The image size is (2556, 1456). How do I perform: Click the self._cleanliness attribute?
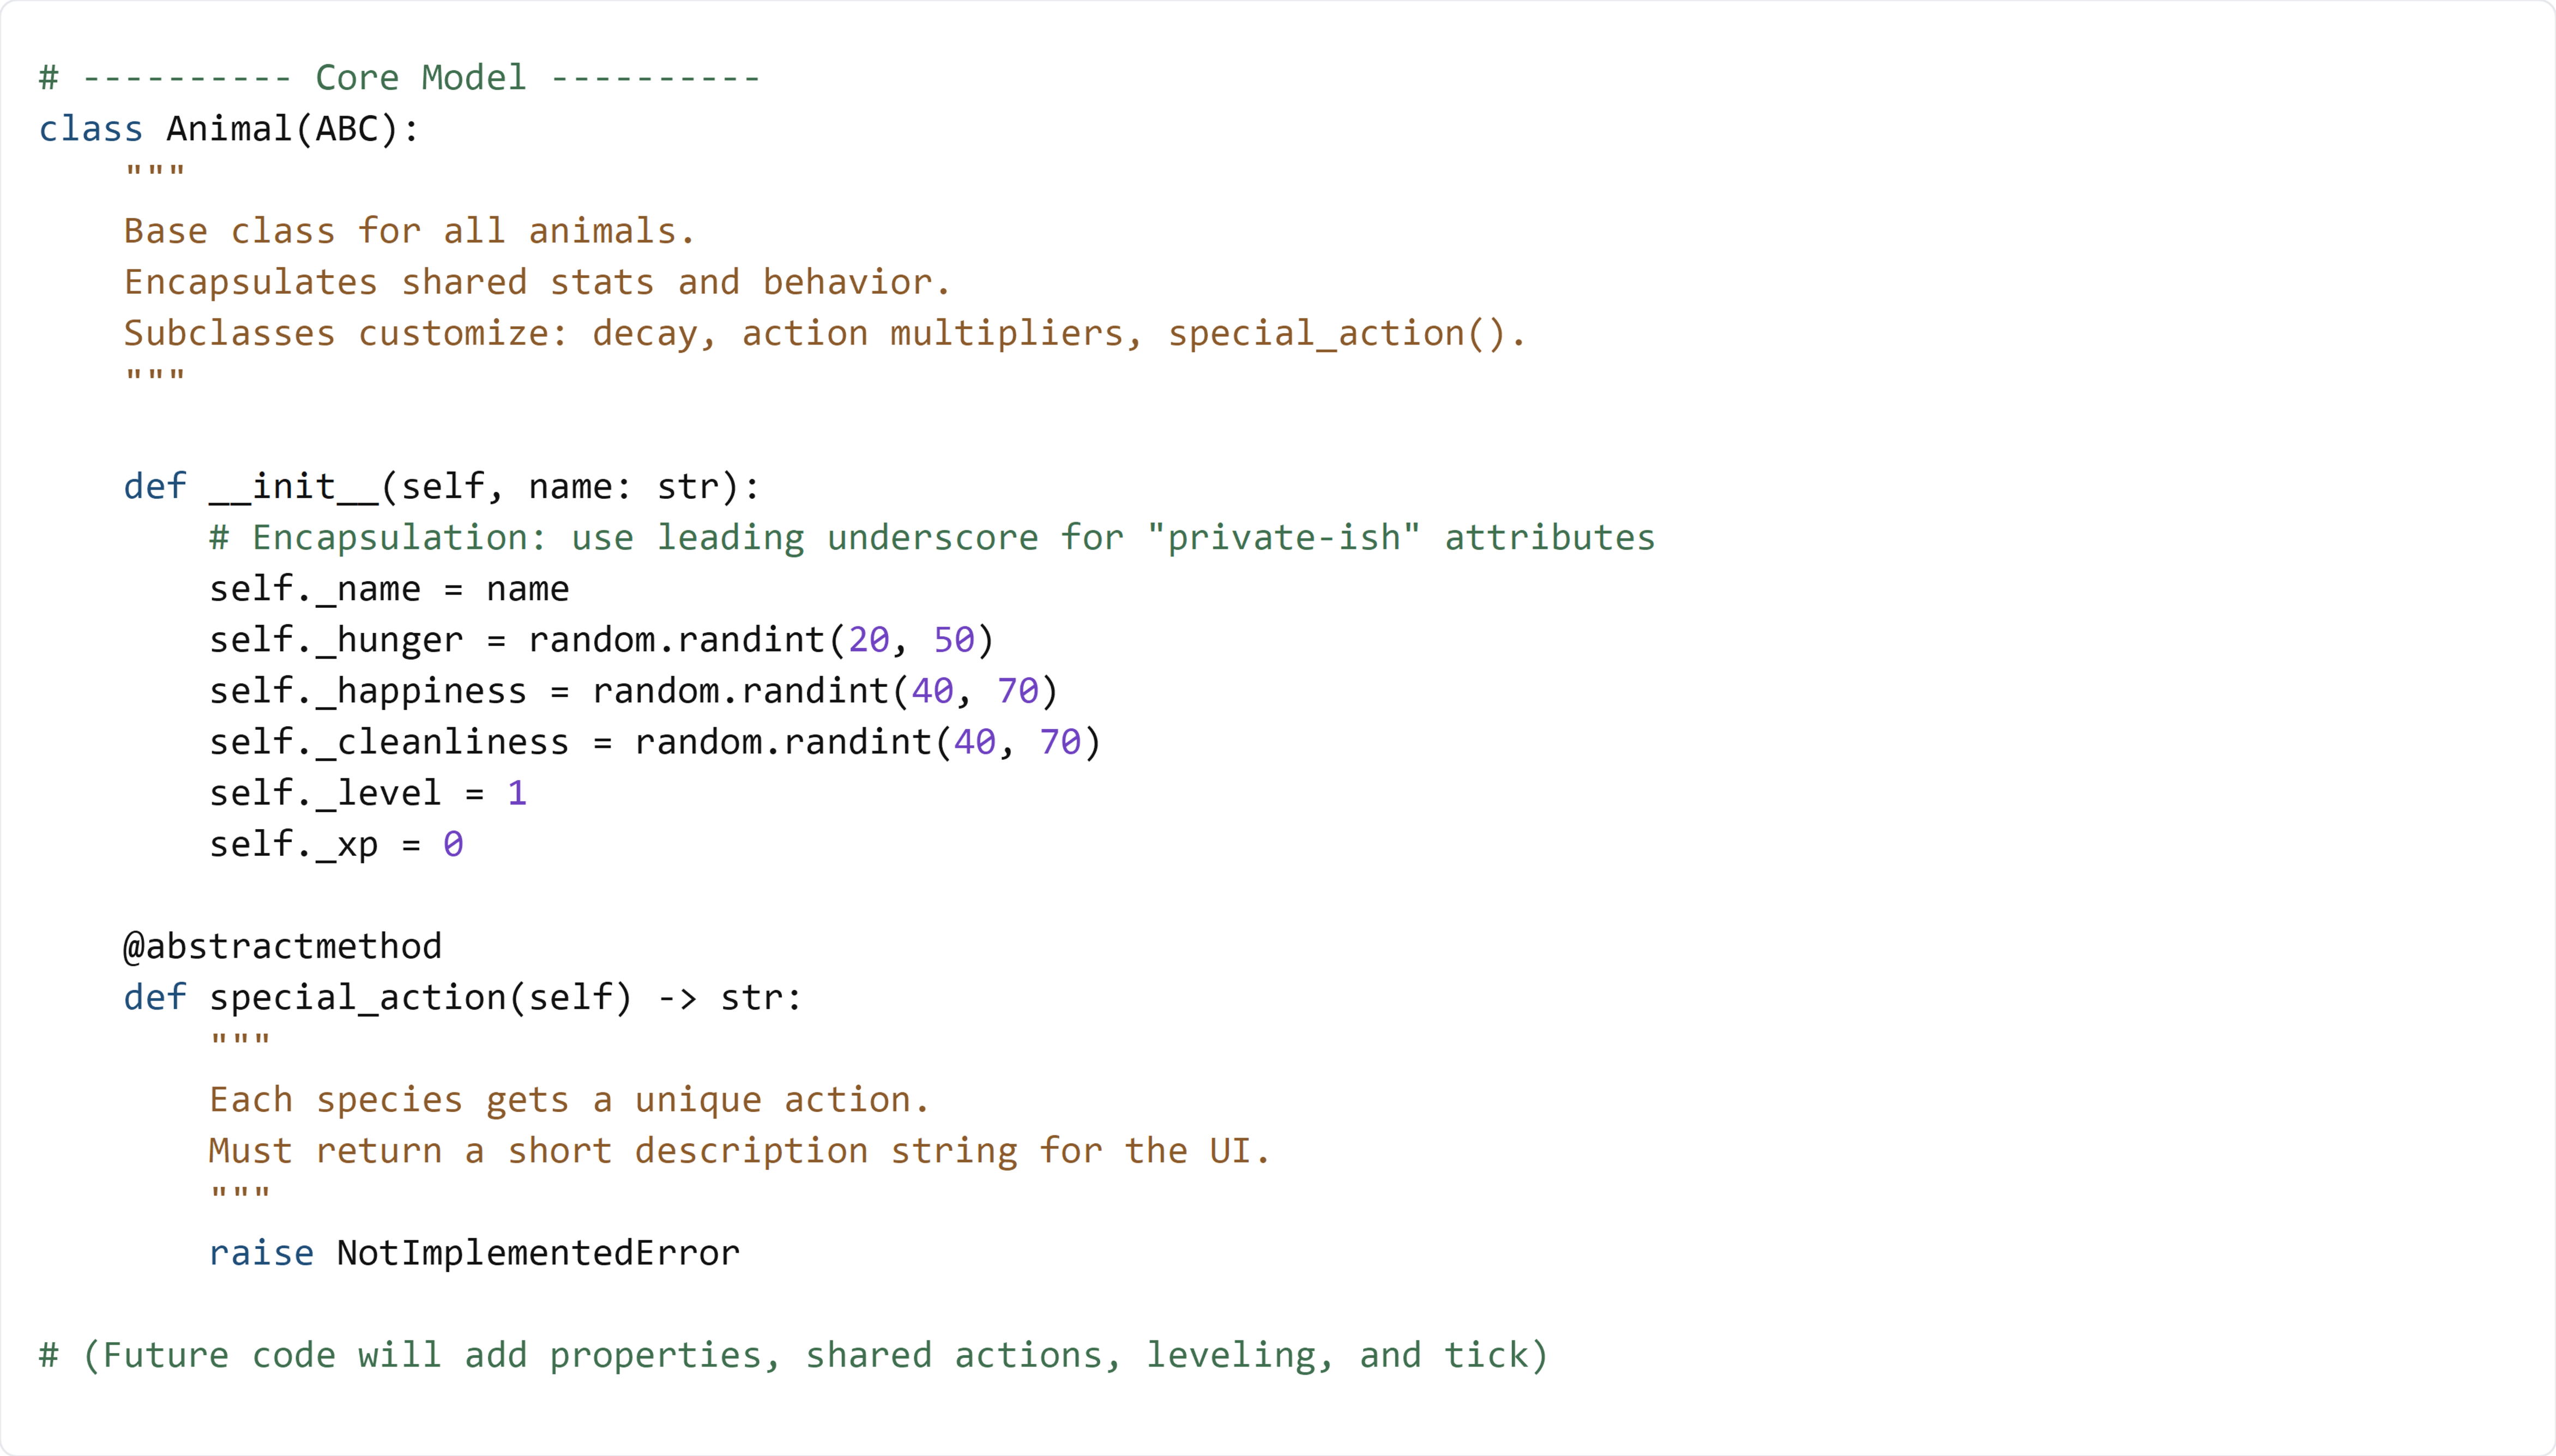point(389,742)
